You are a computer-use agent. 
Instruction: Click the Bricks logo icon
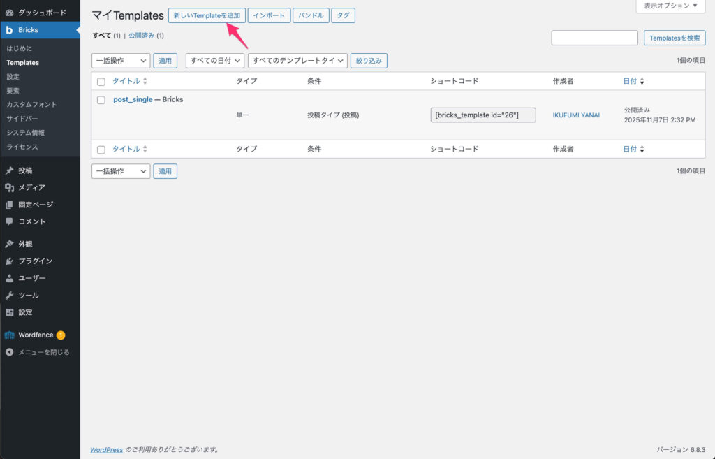tap(9, 30)
